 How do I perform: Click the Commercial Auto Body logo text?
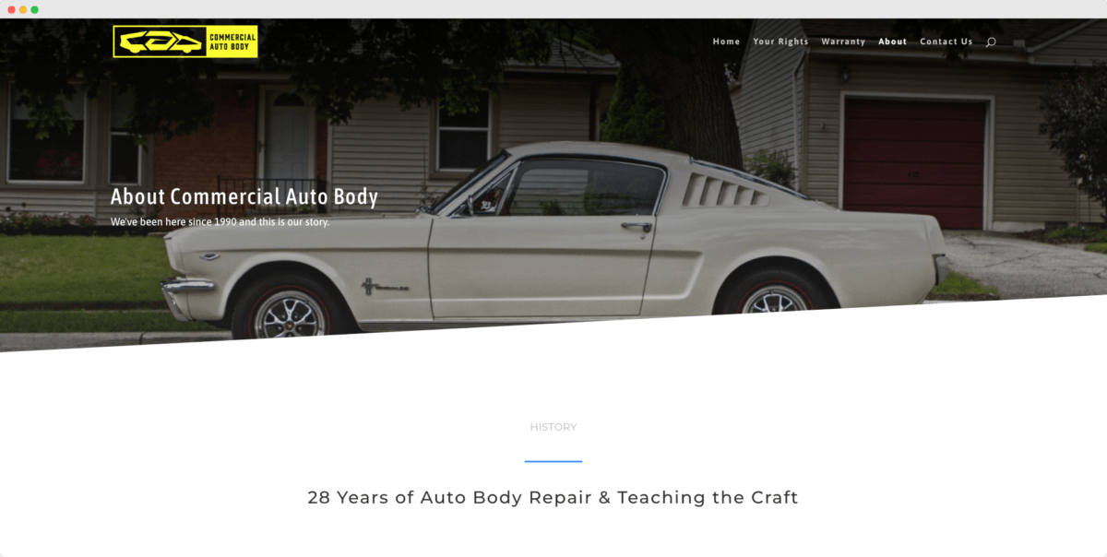coord(232,41)
